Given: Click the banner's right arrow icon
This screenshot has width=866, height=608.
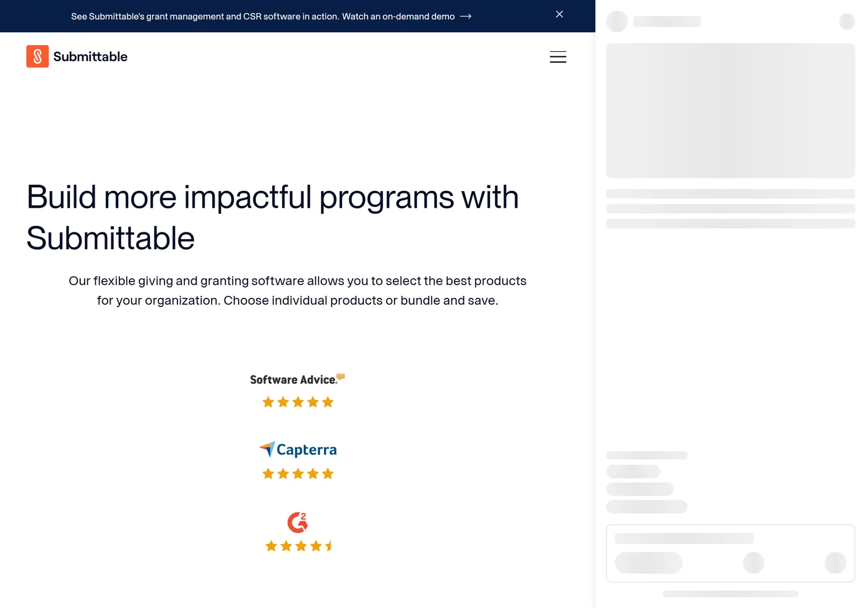Looking at the screenshot, I should tap(466, 17).
